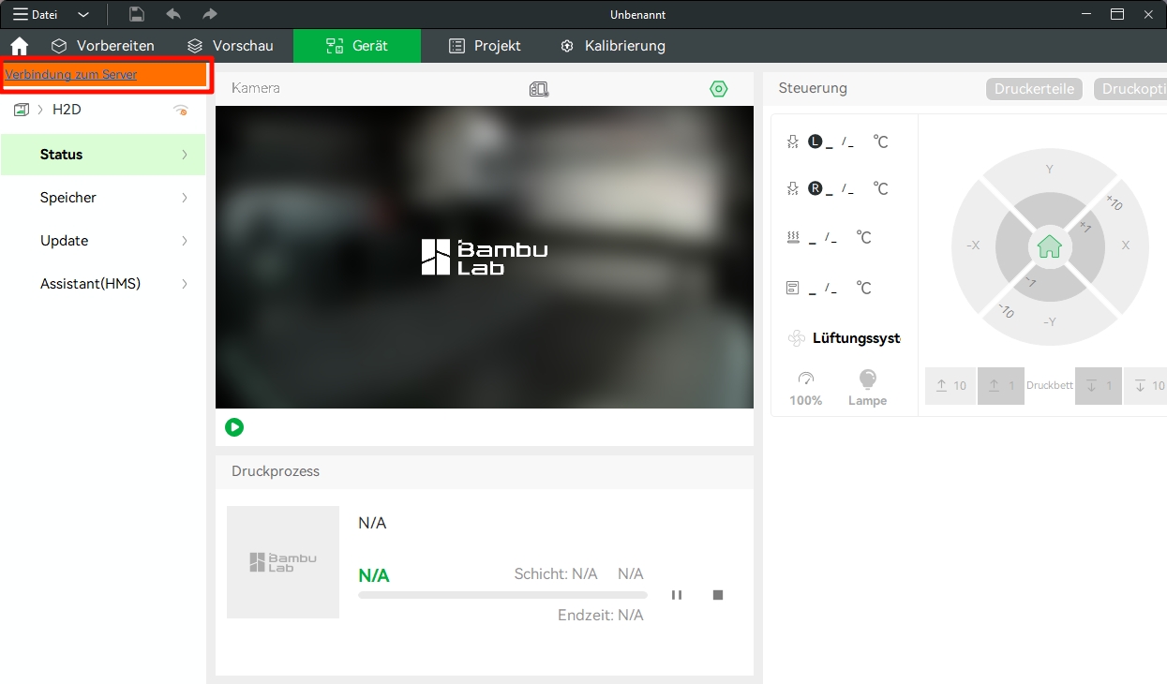Click the 100% speed gauge icon
The height and width of the screenshot is (684, 1167).
[806, 379]
